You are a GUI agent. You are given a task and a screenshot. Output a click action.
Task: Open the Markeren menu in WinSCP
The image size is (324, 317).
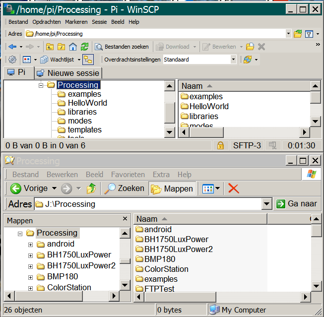click(76, 22)
